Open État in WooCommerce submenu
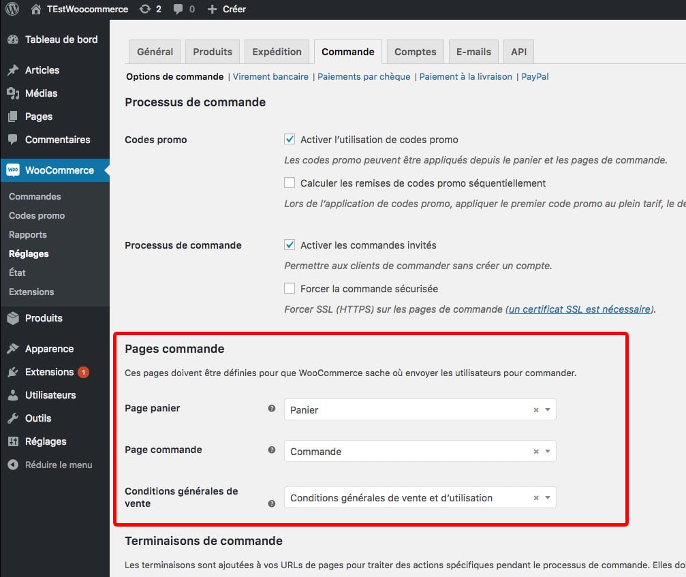 (18, 272)
